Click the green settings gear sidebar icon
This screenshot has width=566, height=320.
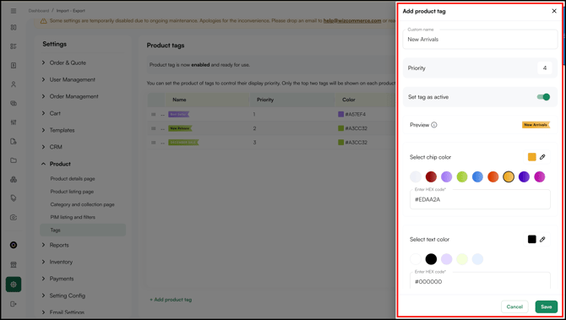point(14,285)
